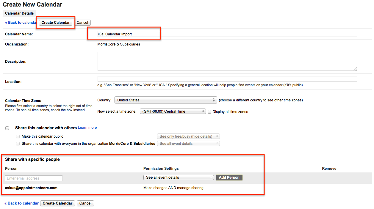
Task: Click askus@appointmentcore.com in the people list
Action: click(x=31, y=188)
